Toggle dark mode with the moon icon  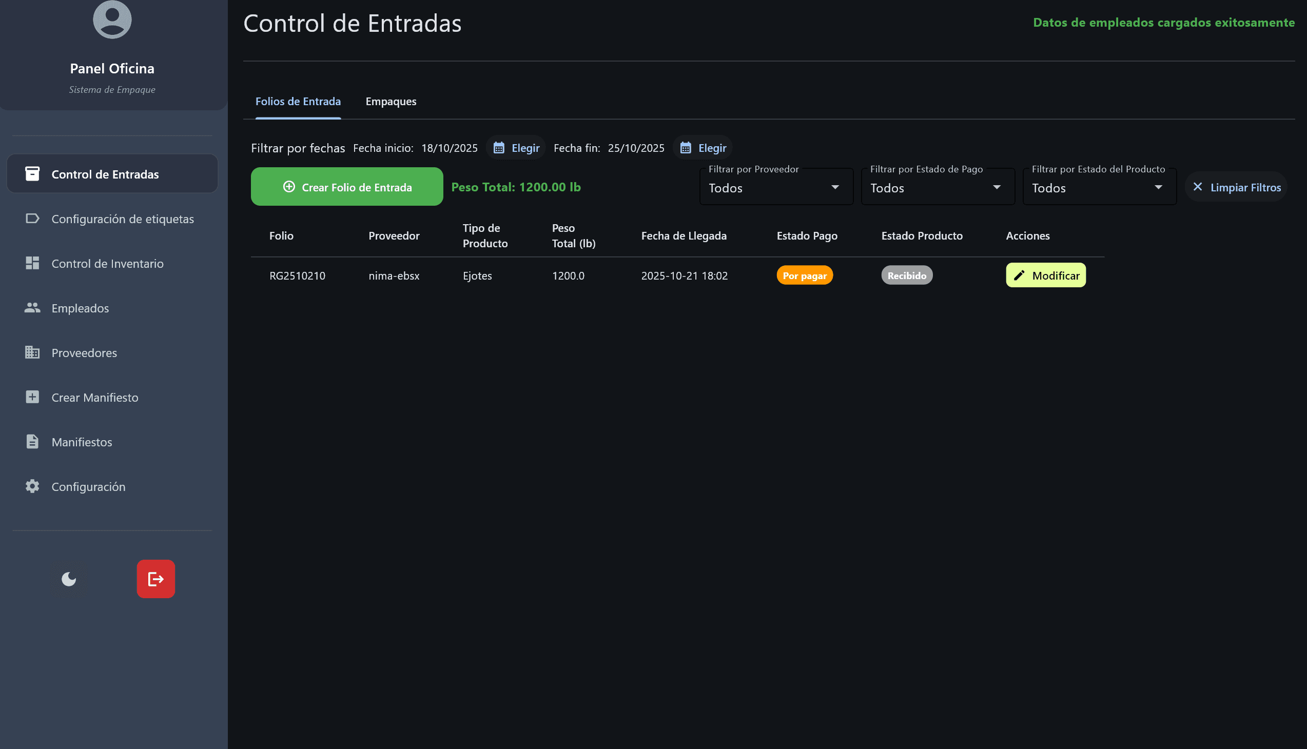tap(69, 579)
